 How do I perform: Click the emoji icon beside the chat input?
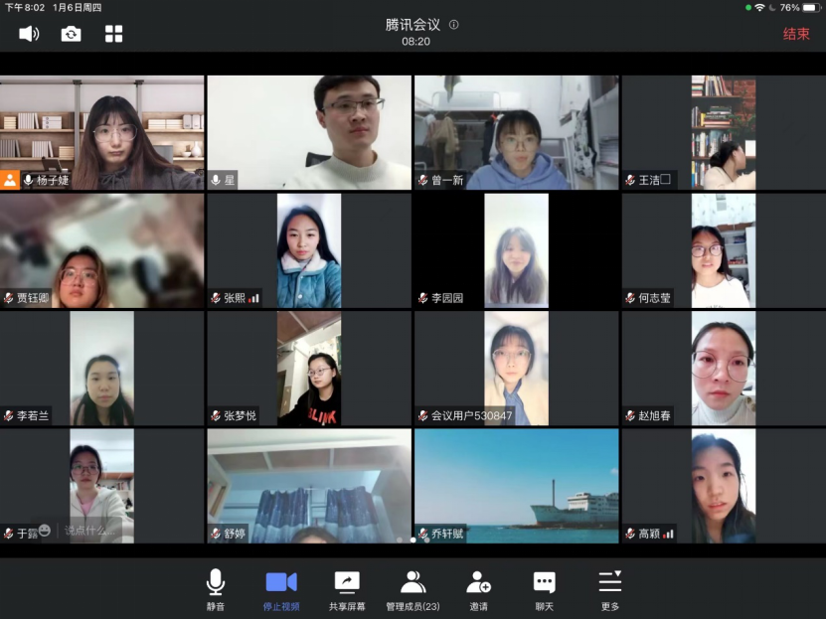45,531
